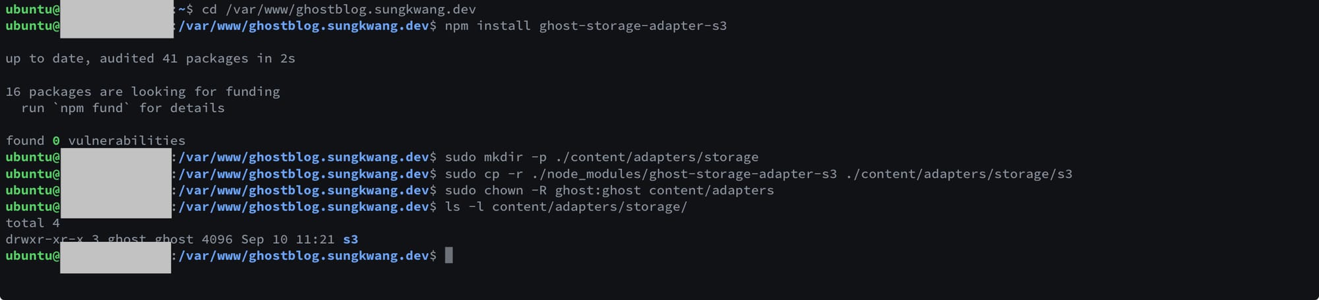Click the 'npm install ghost-storage-adapter-s3' command
Viewport: 1319px width, 300px height.
tap(586, 26)
